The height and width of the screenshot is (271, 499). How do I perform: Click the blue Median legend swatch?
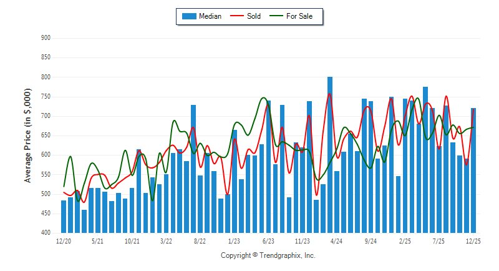(x=188, y=16)
